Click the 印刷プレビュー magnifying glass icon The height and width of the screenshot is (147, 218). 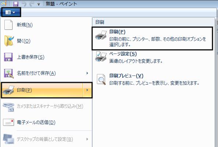(x=101, y=79)
